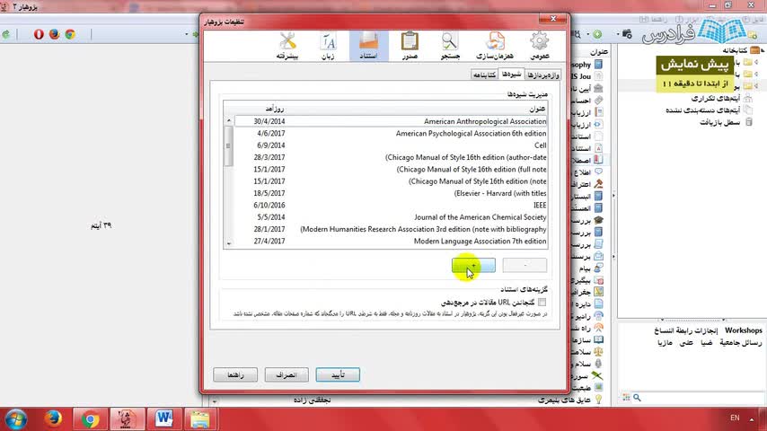Screen dimensions: 767x431
Task: Select Chicago Manual of Style (author-date)
Action: (391, 157)
